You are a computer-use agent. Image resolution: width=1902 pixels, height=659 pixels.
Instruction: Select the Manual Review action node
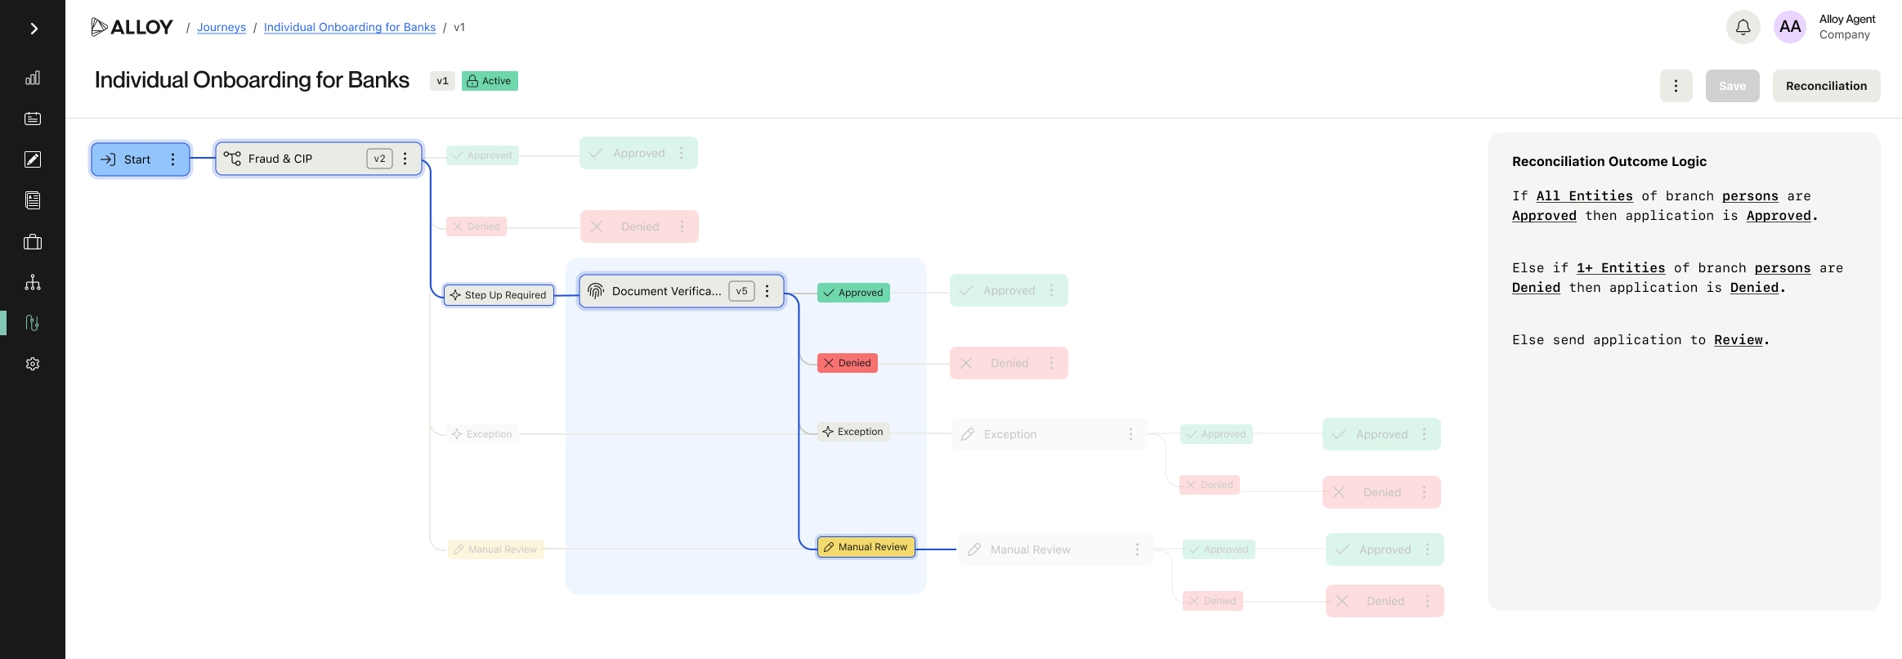pyautogui.click(x=1055, y=549)
